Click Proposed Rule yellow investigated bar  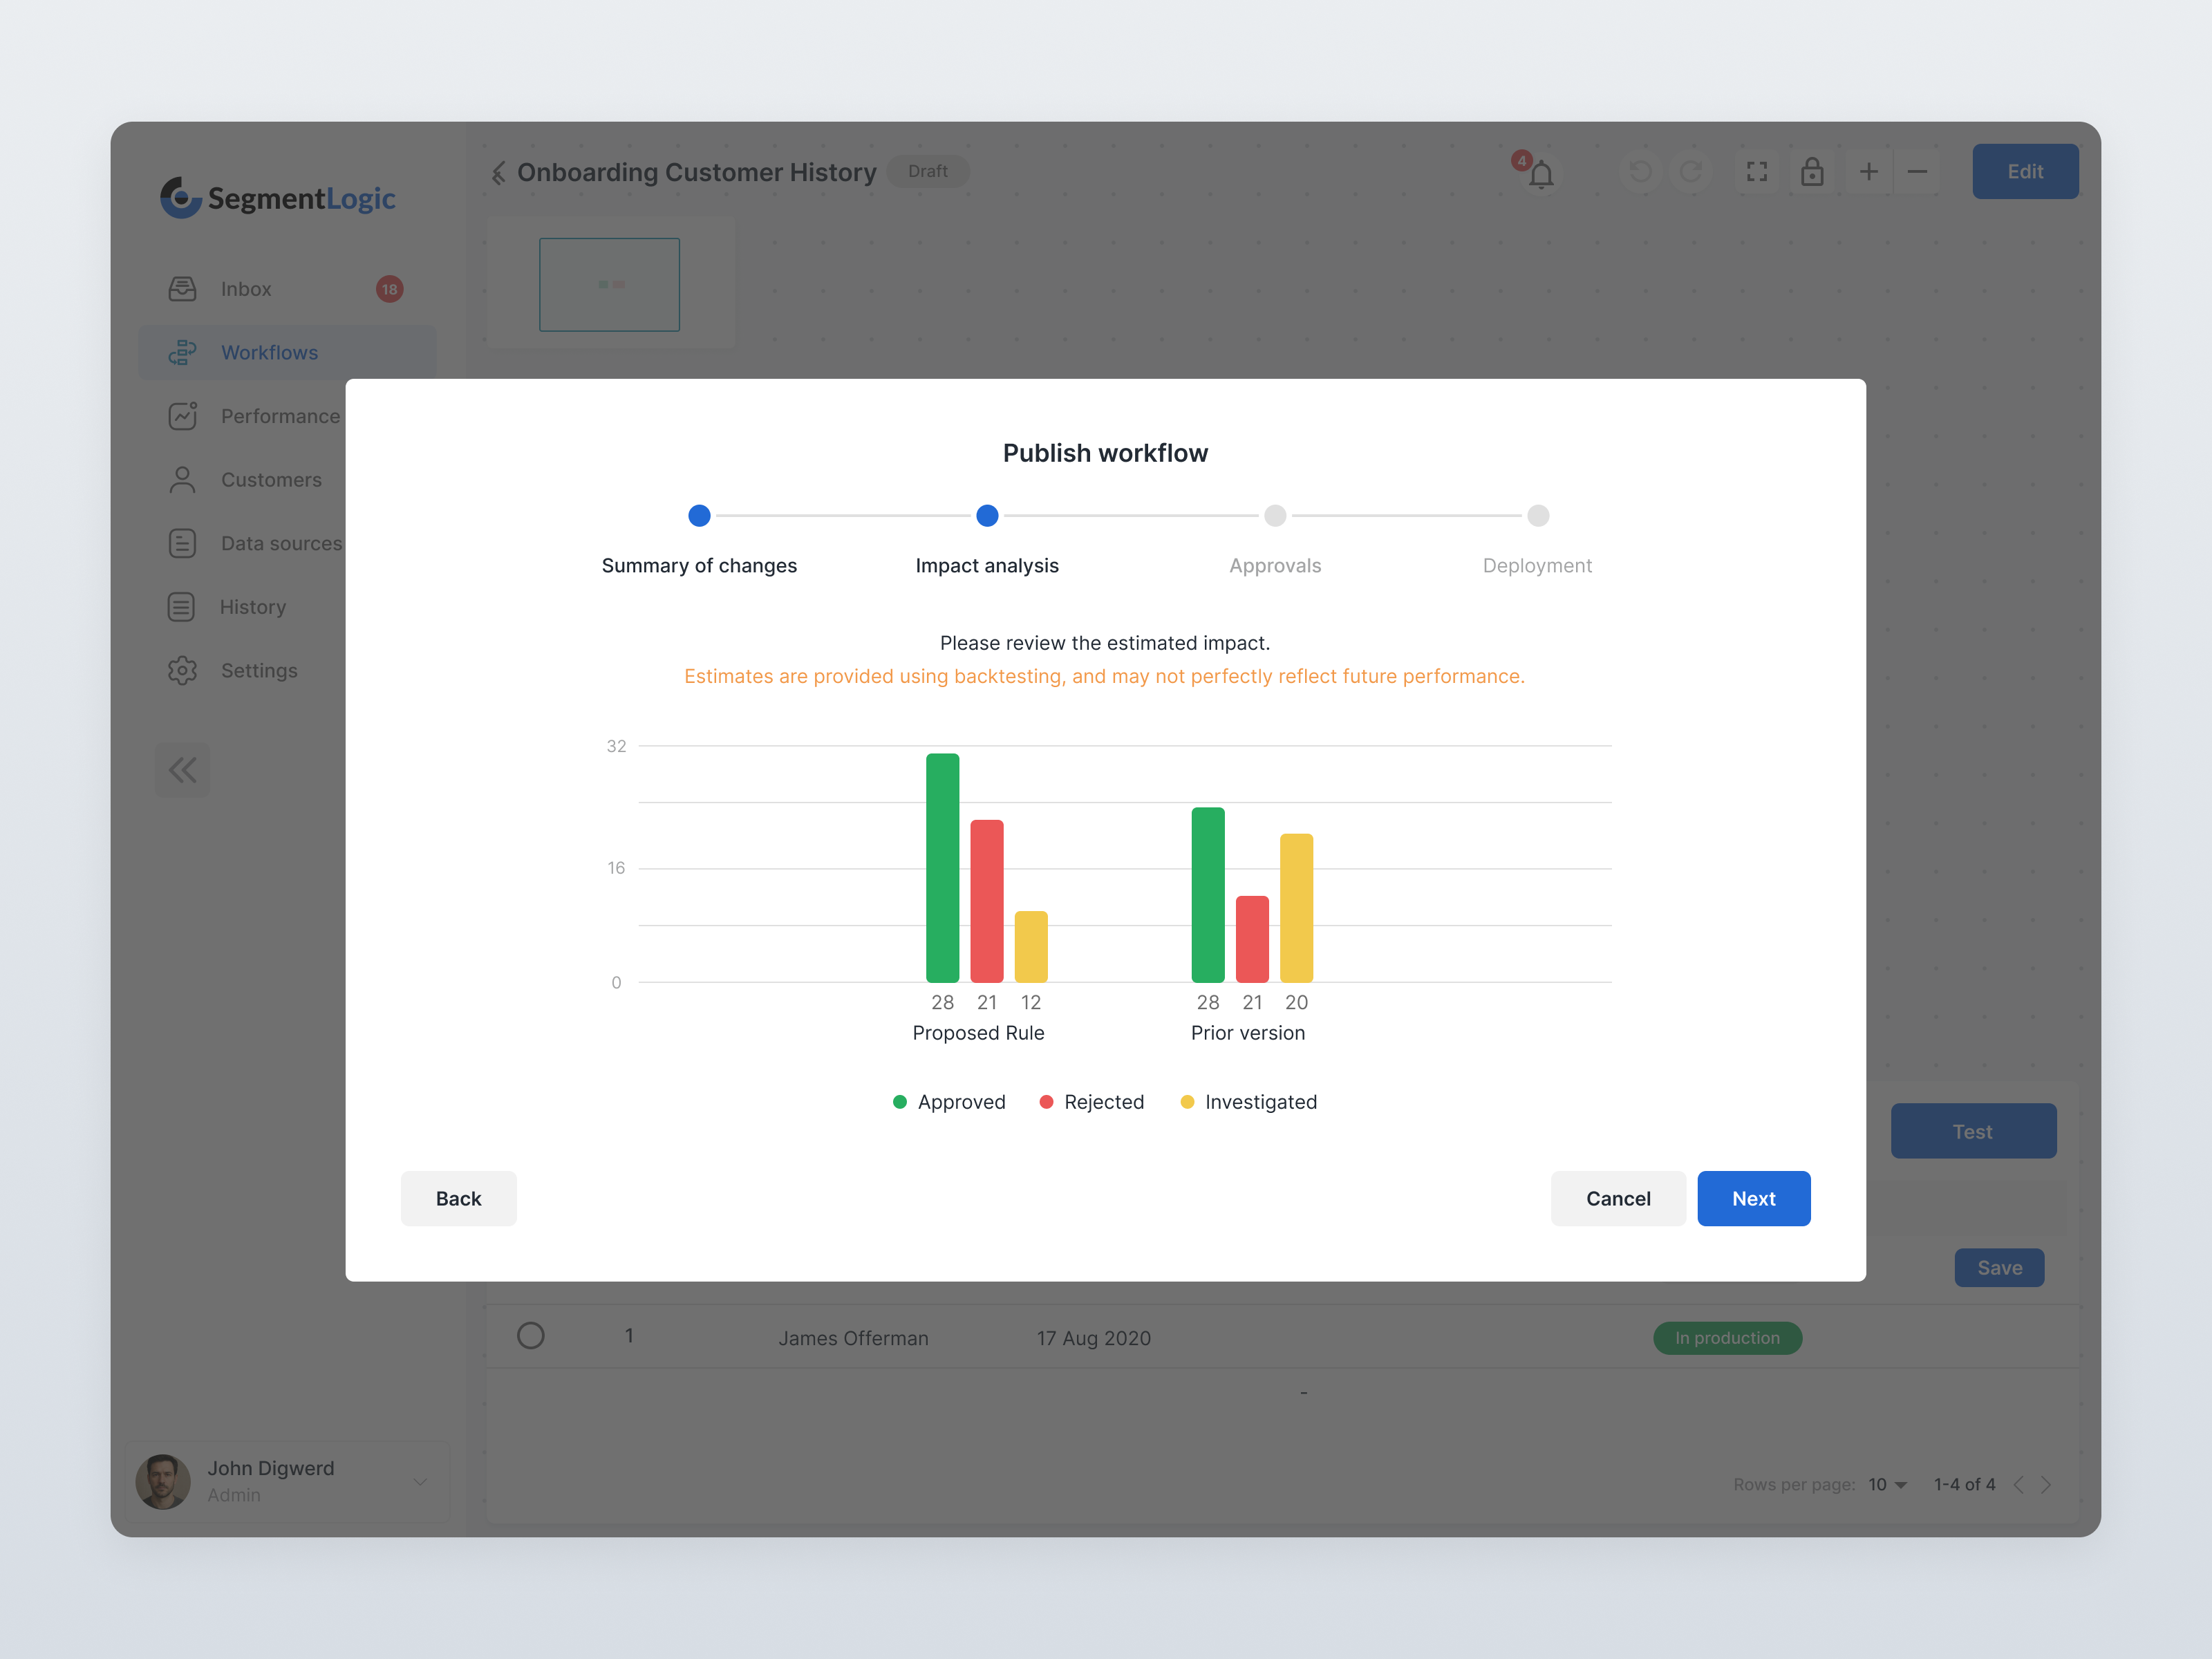[x=1031, y=947]
